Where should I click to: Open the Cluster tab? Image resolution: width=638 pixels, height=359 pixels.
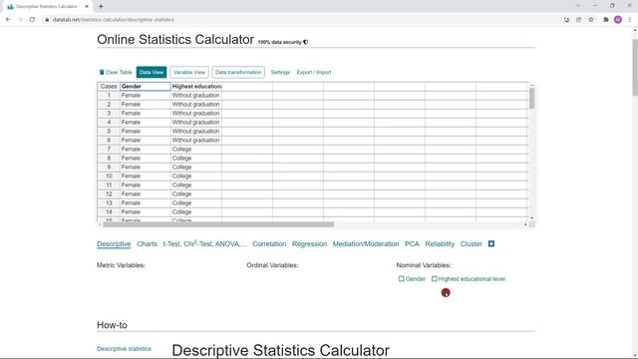coord(472,243)
